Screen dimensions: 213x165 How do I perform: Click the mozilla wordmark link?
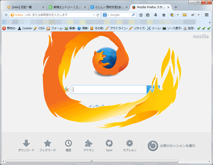(201, 37)
